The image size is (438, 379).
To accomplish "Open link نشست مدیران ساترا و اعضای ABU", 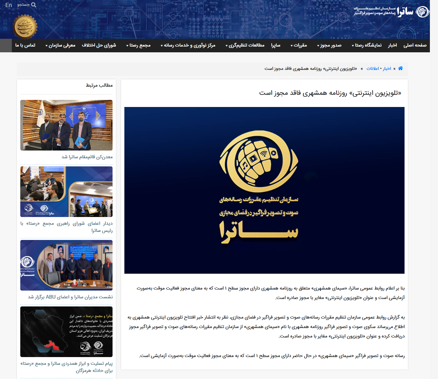I will click(70, 297).
